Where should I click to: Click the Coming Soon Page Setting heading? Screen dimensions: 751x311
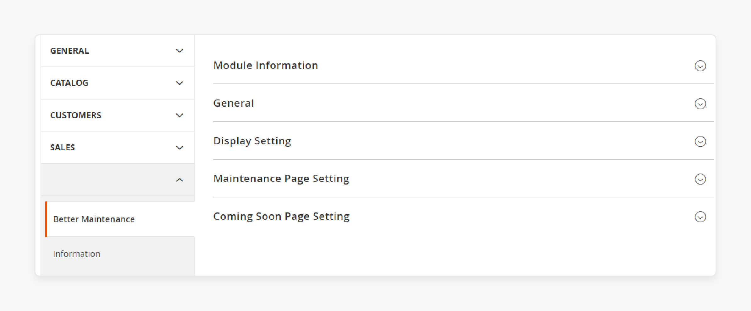tap(281, 217)
